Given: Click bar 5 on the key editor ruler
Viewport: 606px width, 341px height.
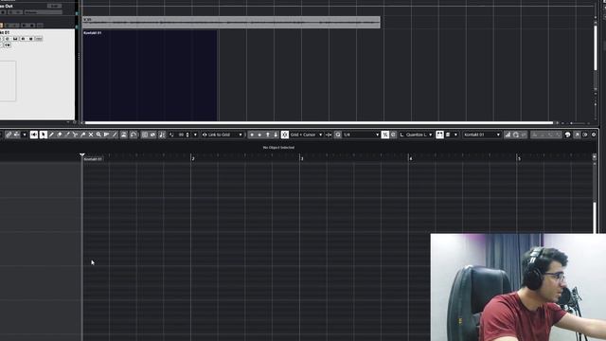Looking at the screenshot, I should 518,158.
